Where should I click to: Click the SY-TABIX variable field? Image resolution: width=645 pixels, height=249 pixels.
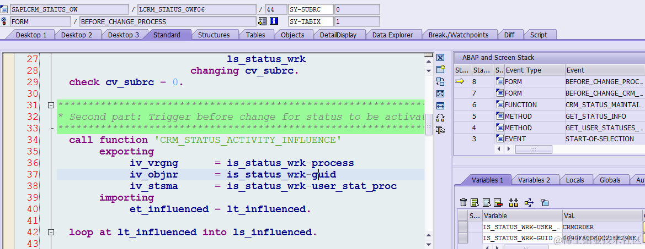311,21
